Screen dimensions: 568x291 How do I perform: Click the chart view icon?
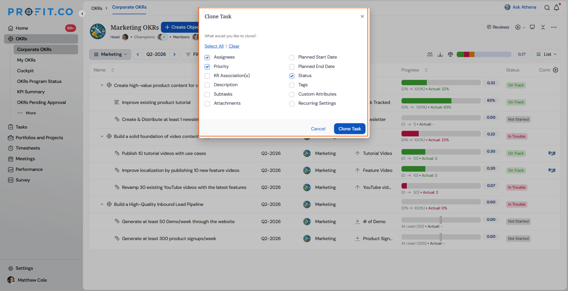pos(430,54)
